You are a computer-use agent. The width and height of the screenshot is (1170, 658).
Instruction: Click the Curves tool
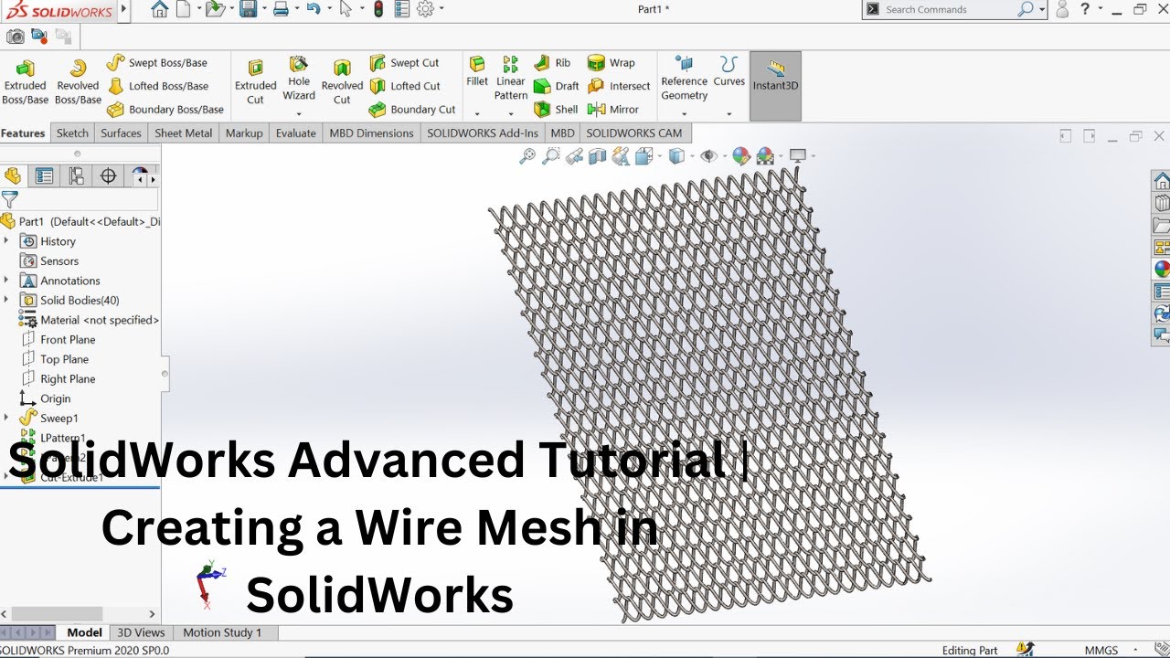coord(729,71)
